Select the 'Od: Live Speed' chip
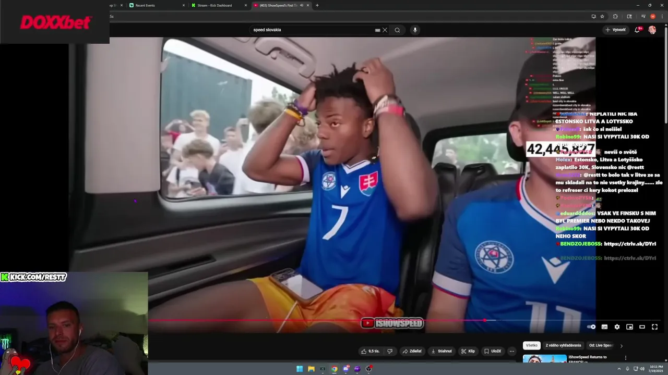668x375 pixels. coord(601,345)
